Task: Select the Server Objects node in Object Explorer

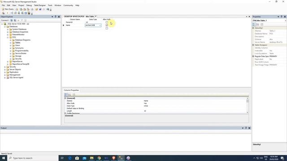Action: point(15,70)
